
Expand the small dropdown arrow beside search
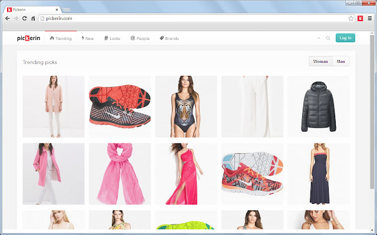(319, 38)
